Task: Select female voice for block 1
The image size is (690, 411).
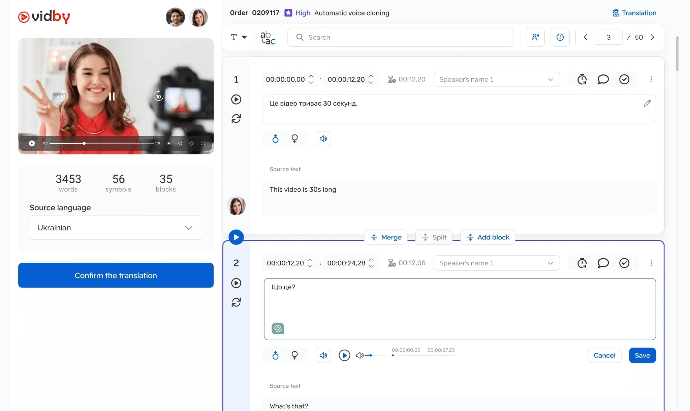Action: (294, 139)
